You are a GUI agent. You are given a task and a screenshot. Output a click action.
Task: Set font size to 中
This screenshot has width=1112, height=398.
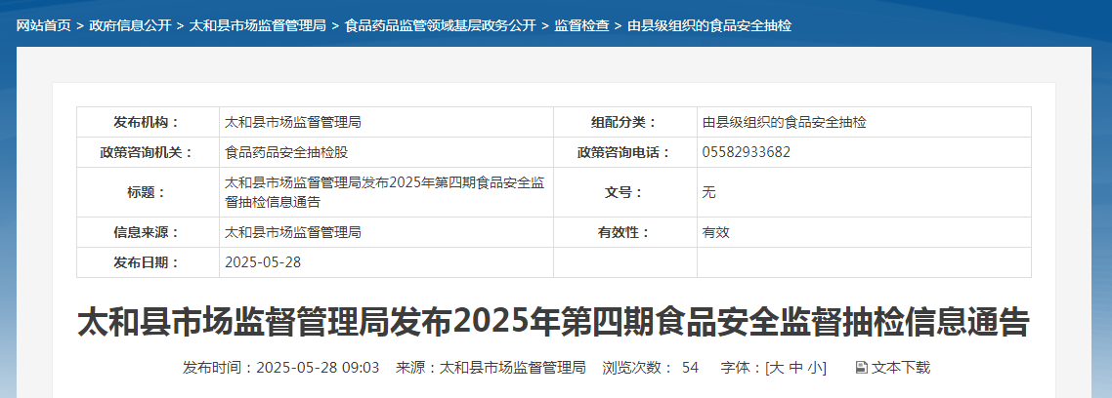(x=795, y=368)
